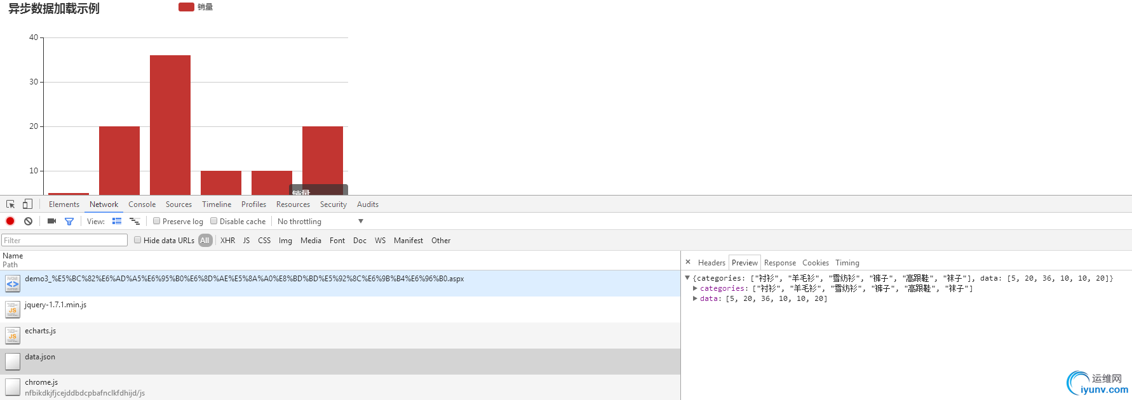
Task: Toggle the red 销量 legend marker
Action: click(x=186, y=7)
